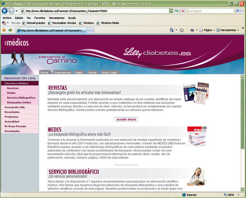This screenshot has width=246, height=198.
Task: Open the Herramientas menu in menu bar
Action: tap(56, 18)
